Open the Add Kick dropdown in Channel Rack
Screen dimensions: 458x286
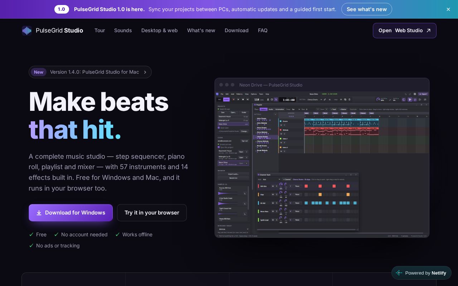click(272, 179)
